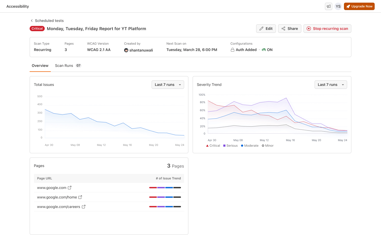
Task: Click the Edit button
Action: pyautogui.click(x=266, y=29)
